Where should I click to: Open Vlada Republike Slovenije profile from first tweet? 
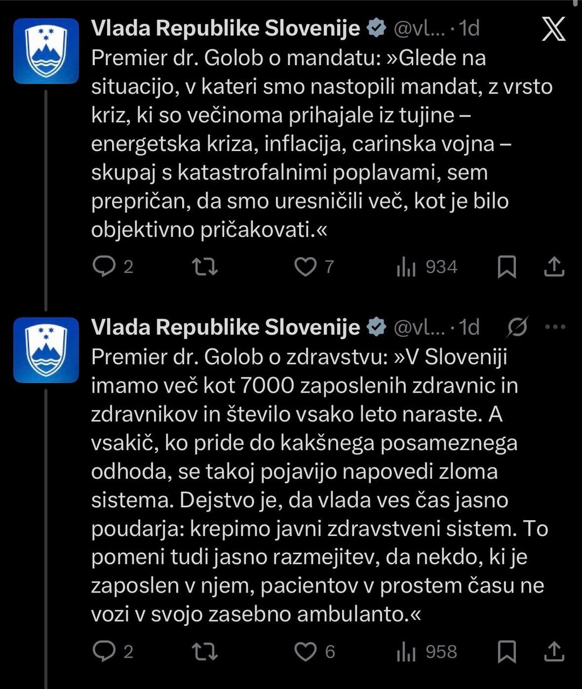pos(225,28)
